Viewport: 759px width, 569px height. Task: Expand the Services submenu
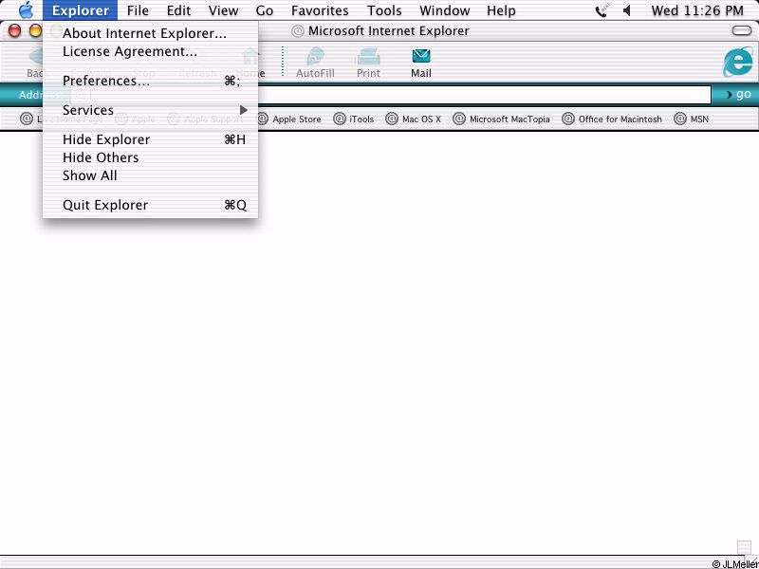coord(151,110)
